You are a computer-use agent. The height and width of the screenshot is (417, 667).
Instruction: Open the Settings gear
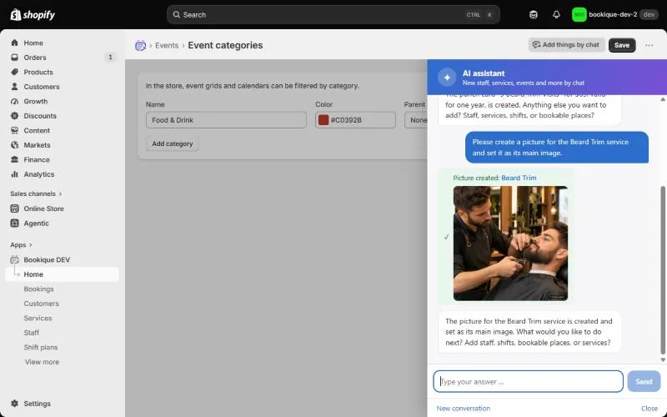pos(14,404)
